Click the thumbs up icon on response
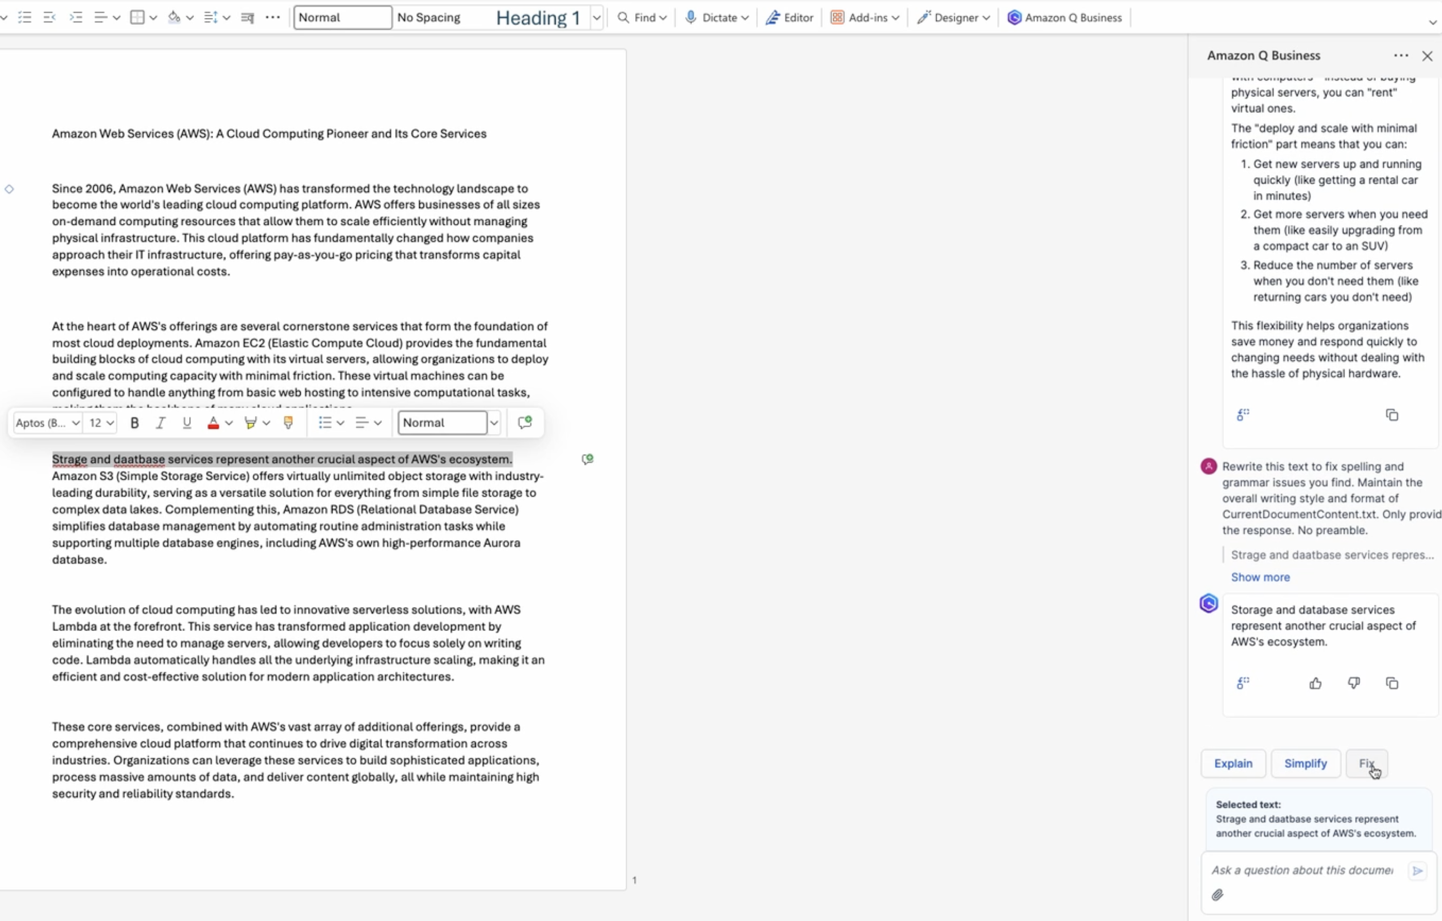Screen dimensions: 1442x921 (1315, 684)
